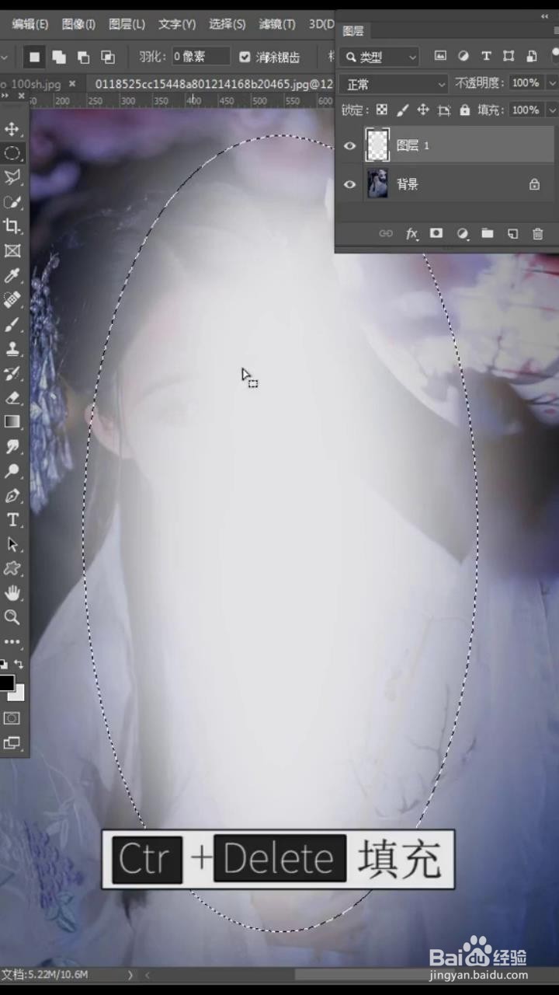The height and width of the screenshot is (995, 559).
Task: Select the Pen tool
Action: [x=12, y=495]
